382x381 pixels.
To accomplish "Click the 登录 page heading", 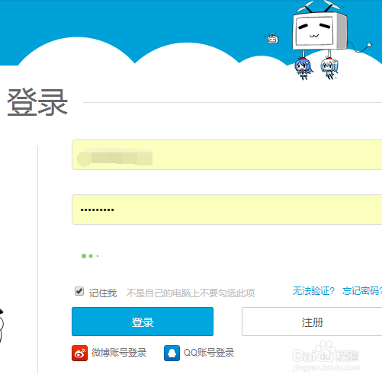I will (37, 102).
